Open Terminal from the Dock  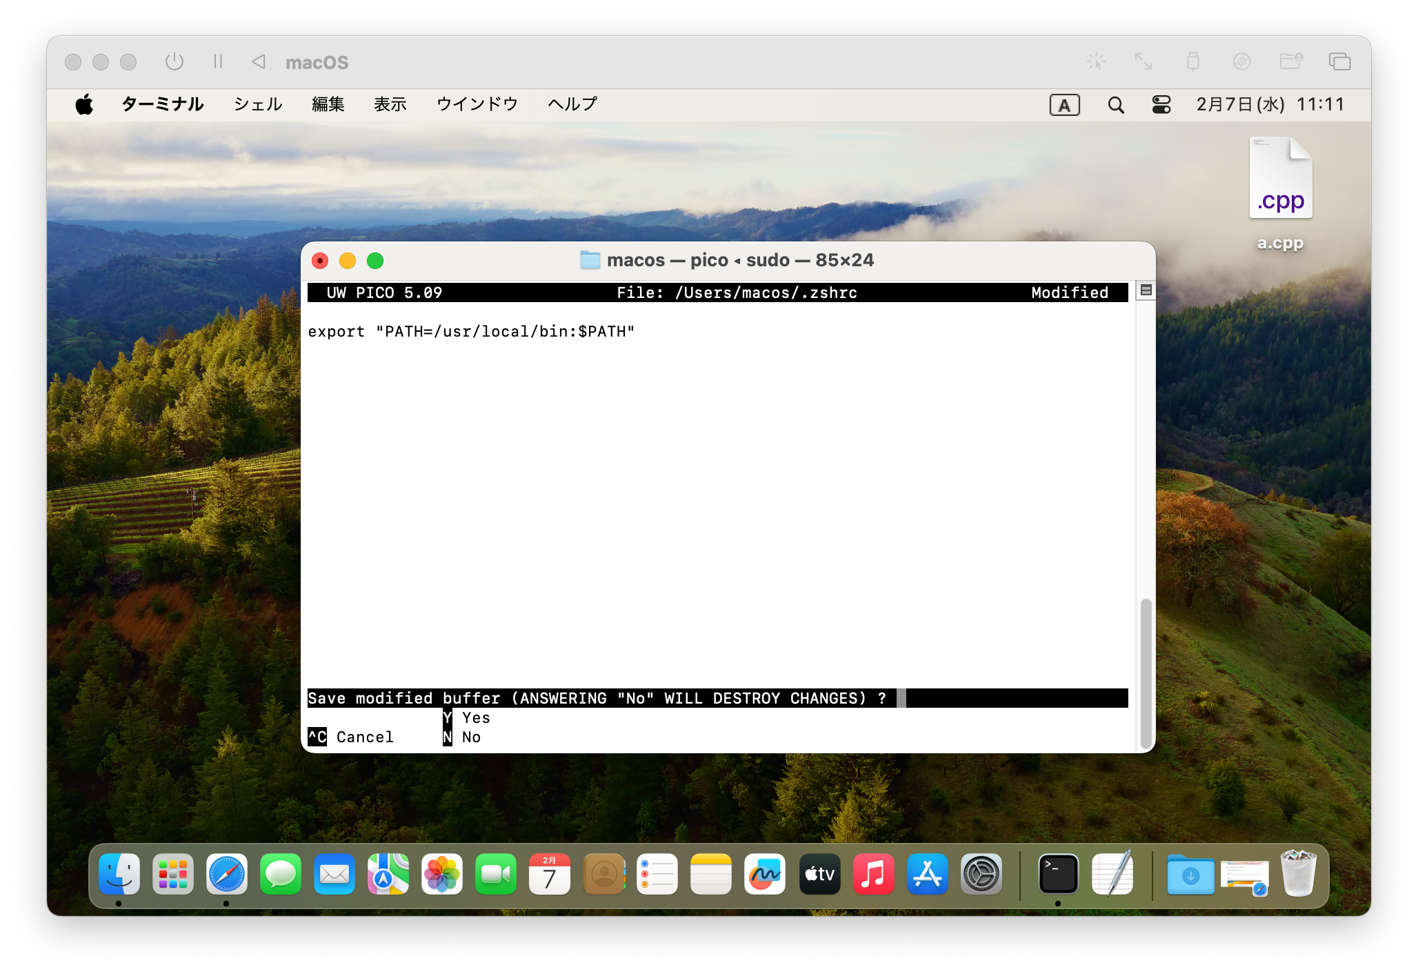(1058, 875)
